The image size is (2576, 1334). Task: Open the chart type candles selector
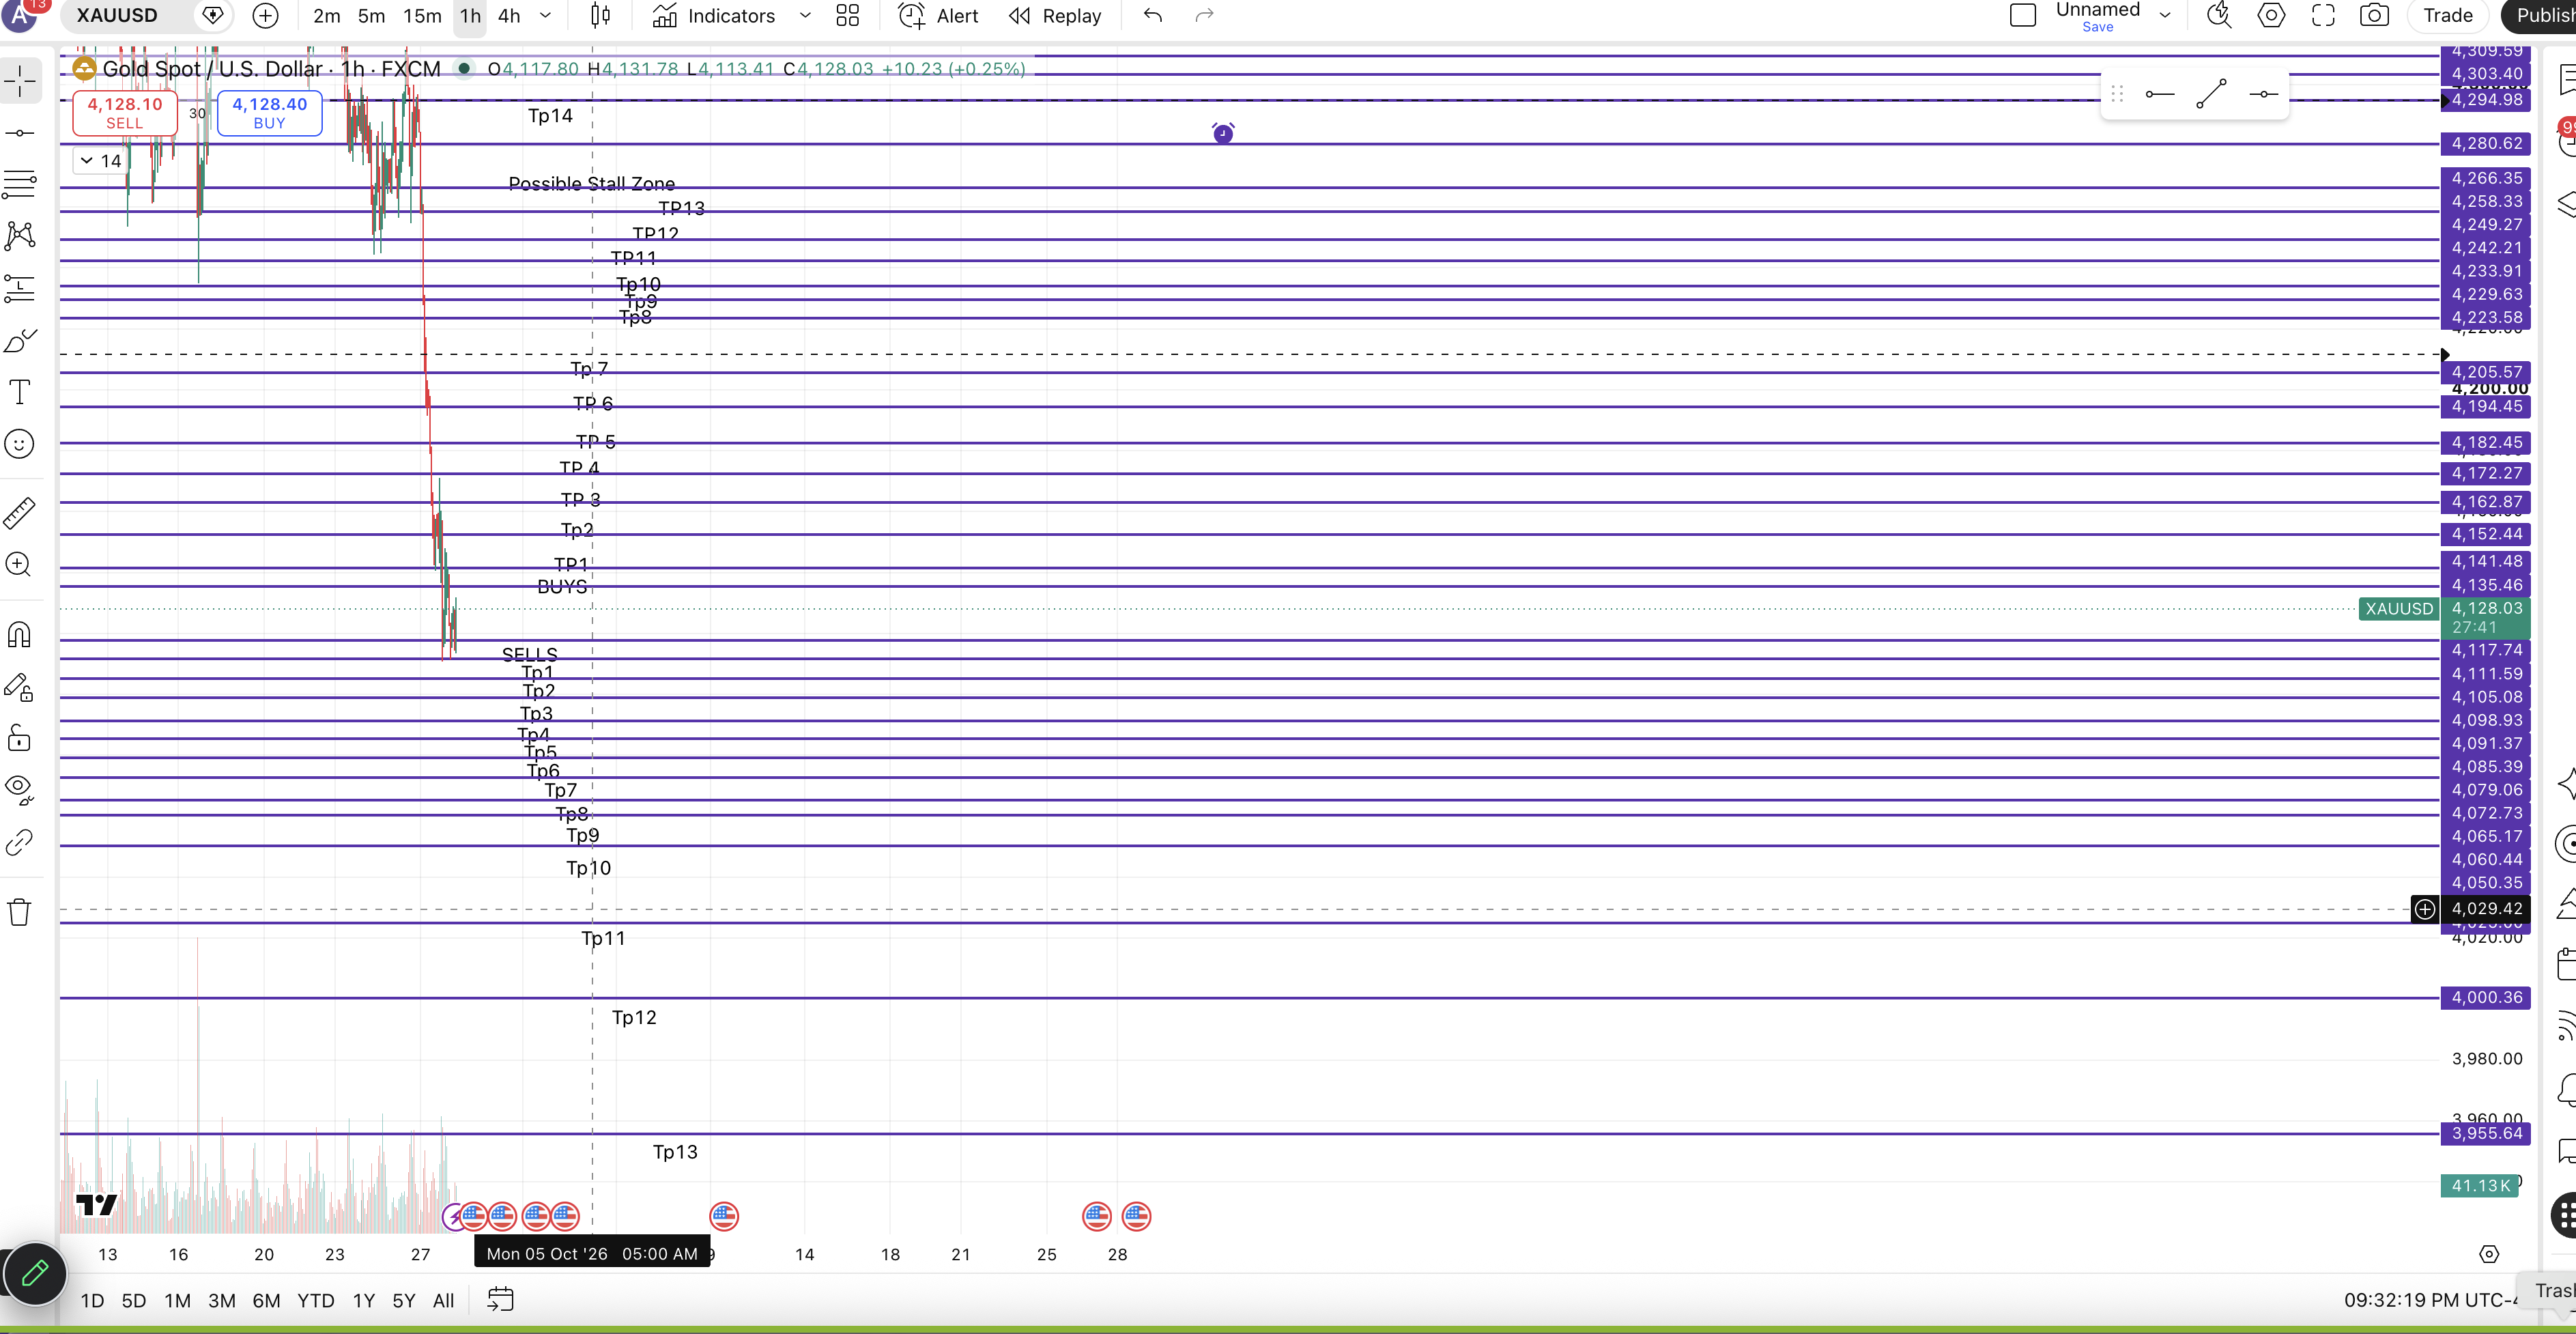click(x=600, y=16)
